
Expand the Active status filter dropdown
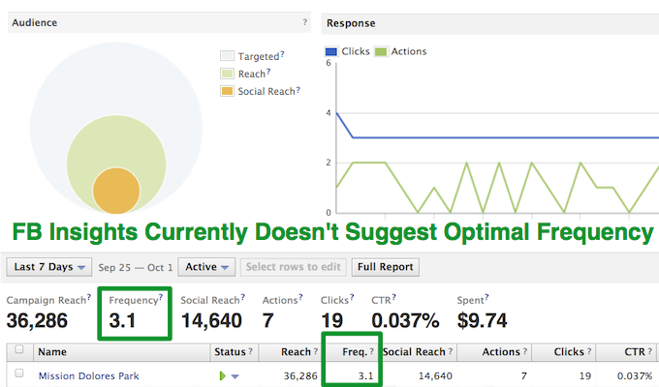coord(209,266)
